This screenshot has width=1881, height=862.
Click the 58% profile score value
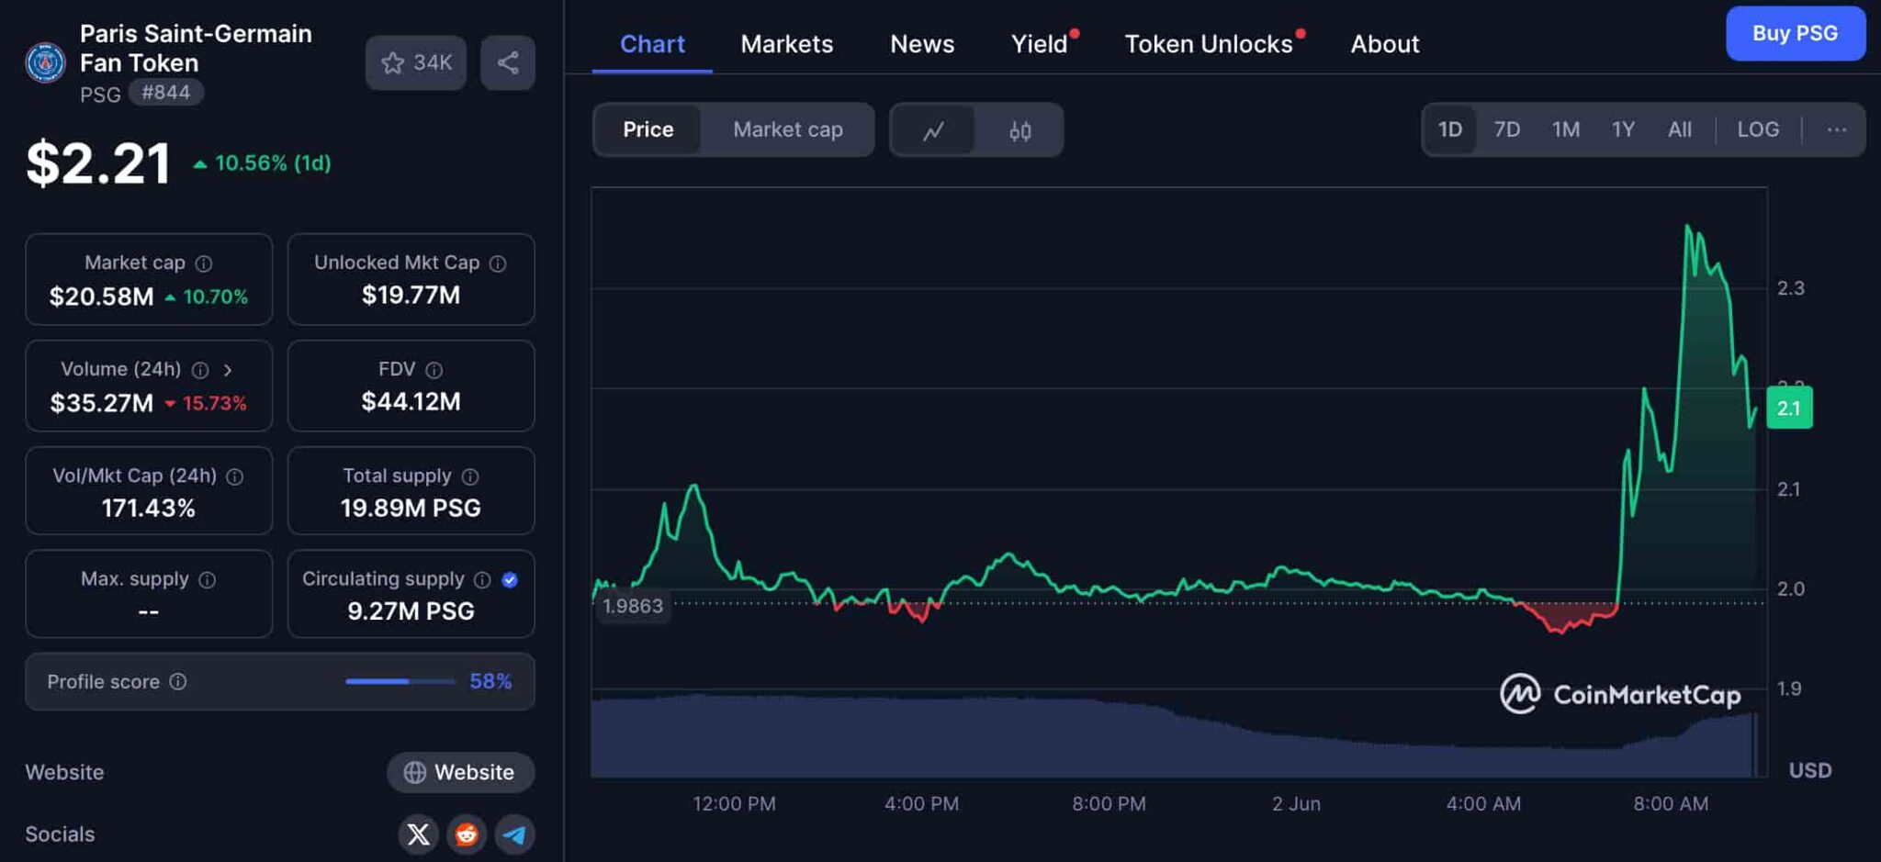(x=490, y=681)
